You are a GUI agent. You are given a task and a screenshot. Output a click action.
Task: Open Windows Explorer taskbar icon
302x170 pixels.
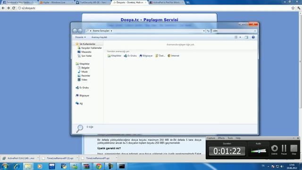pos(28,166)
